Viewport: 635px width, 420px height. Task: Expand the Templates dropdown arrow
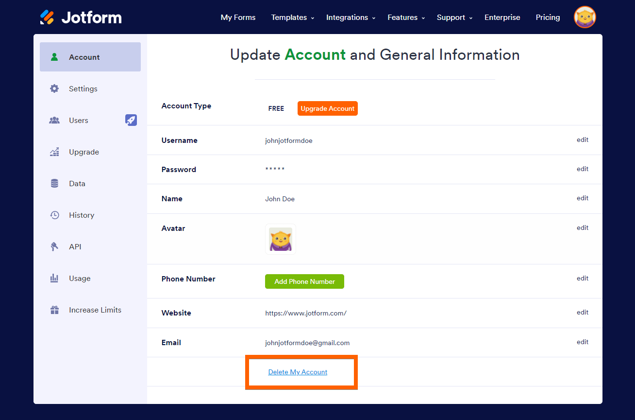pyautogui.click(x=313, y=18)
